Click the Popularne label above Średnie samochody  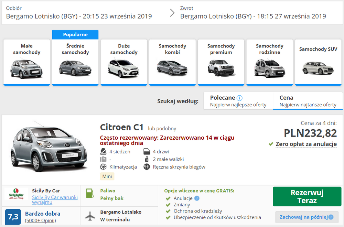[x=75, y=35]
